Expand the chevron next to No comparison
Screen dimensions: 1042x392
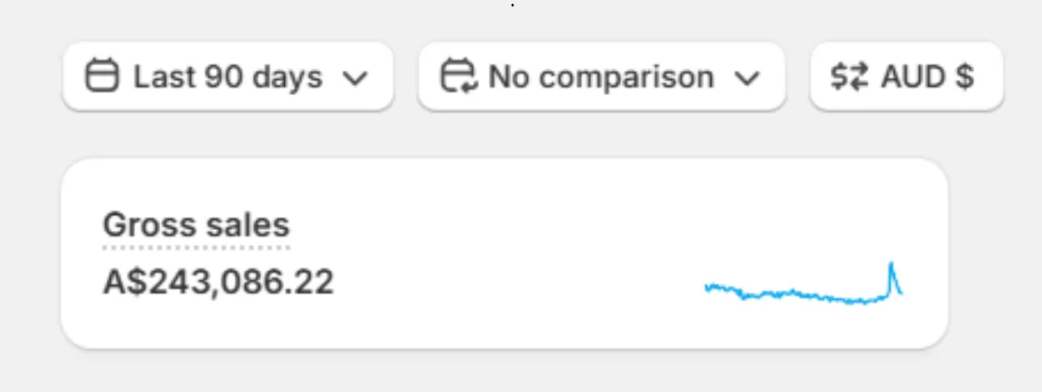[747, 78]
